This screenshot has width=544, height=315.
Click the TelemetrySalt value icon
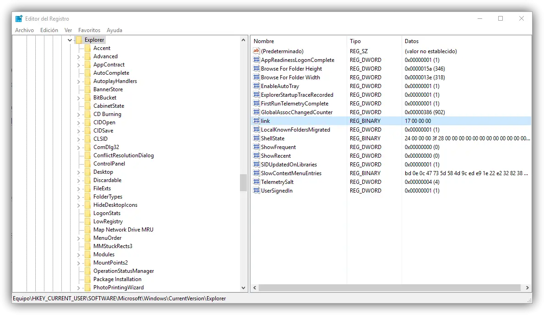click(256, 181)
